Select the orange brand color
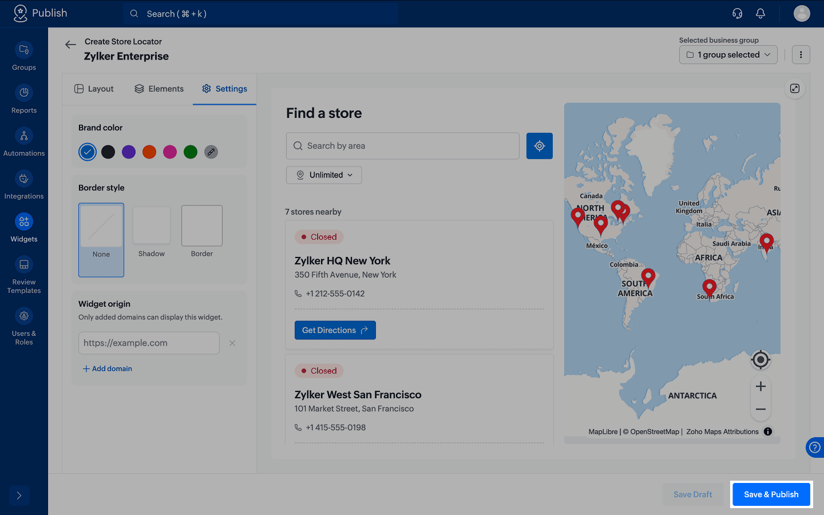Image resolution: width=824 pixels, height=515 pixels. 149,152
